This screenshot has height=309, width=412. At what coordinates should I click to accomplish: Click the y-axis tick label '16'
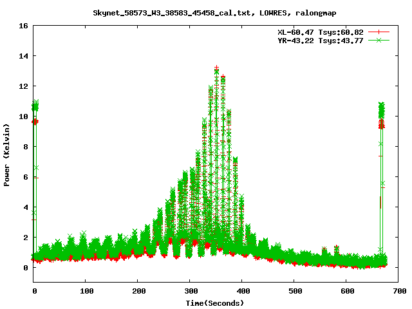click(23, 26)
